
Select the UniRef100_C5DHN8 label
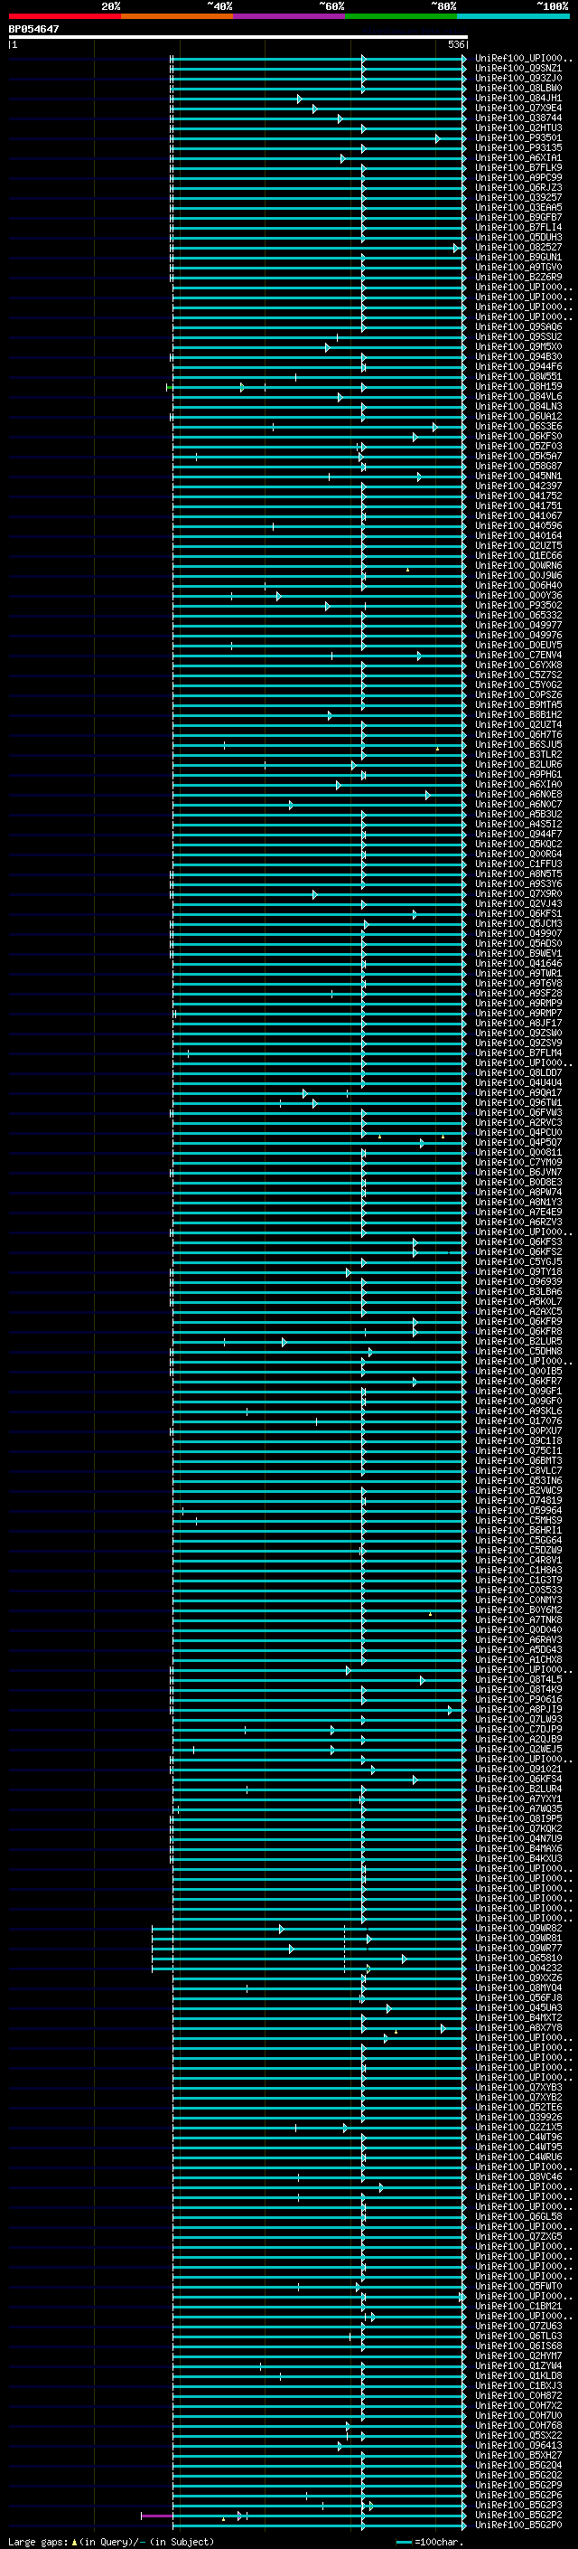click(518, 1351)
